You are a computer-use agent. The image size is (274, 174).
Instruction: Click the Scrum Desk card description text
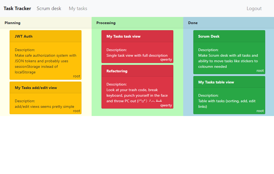pyautogui.click(x=228, y=61)
